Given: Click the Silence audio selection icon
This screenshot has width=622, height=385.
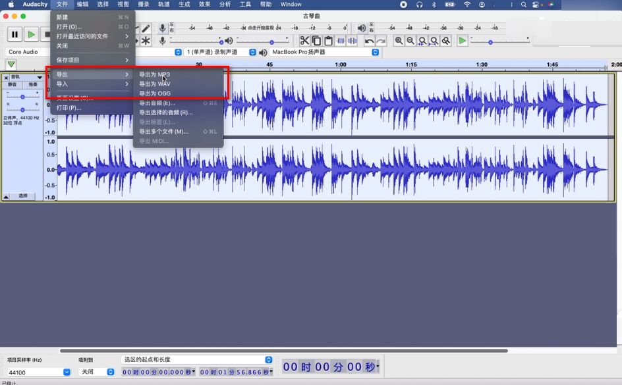Looking at the screenshot, I should pyautogui.click(x=353, y=41).
